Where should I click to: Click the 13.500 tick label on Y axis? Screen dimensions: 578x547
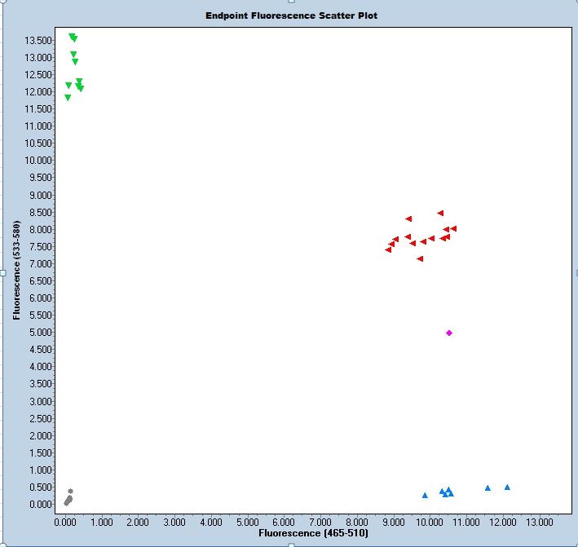pyautogui.click(x=39, y=40)
